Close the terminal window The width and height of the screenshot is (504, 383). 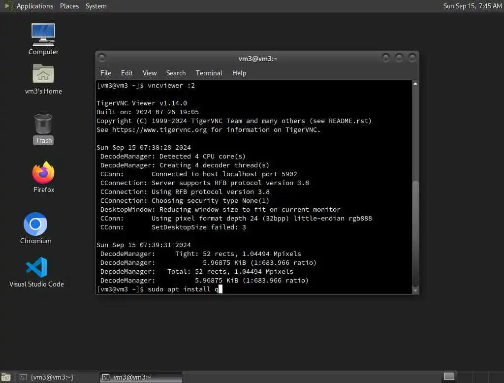point(412,58)
